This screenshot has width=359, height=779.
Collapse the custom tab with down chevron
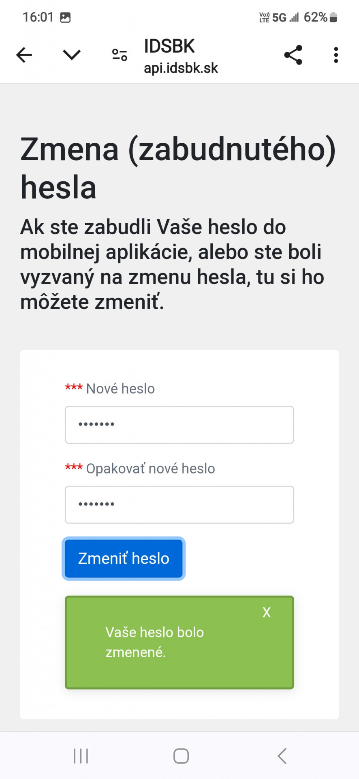click(72, 55)
